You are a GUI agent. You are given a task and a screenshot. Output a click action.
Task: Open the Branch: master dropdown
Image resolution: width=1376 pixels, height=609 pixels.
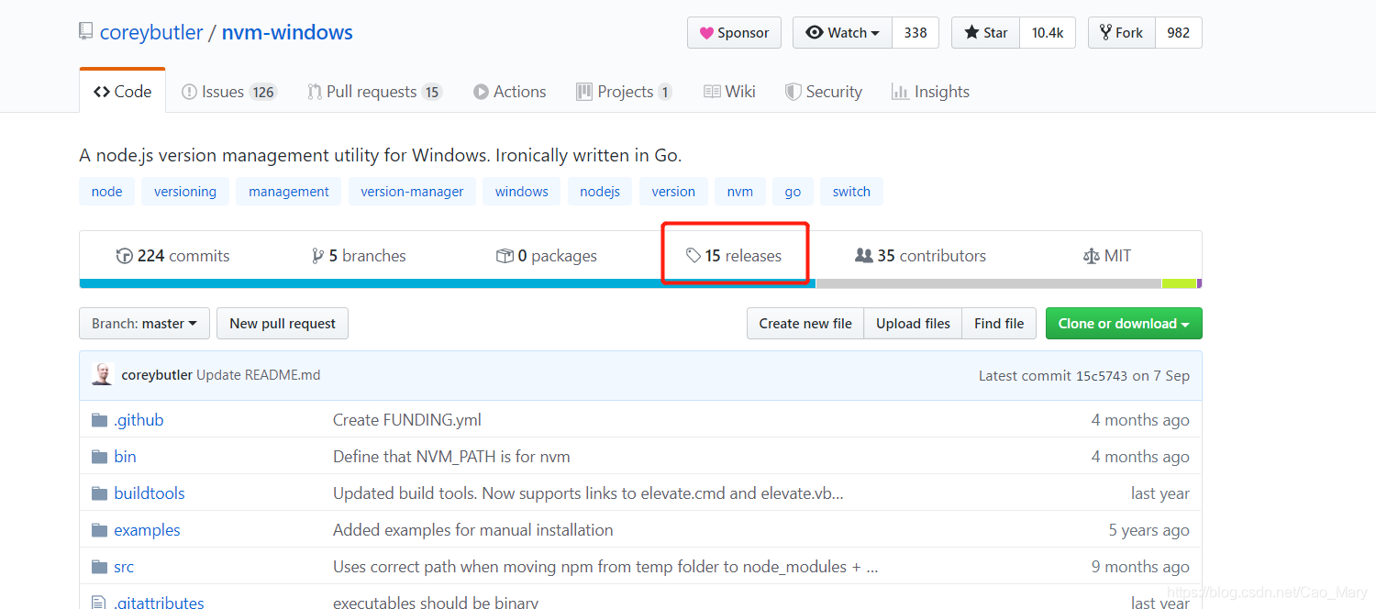click(144, 324)
